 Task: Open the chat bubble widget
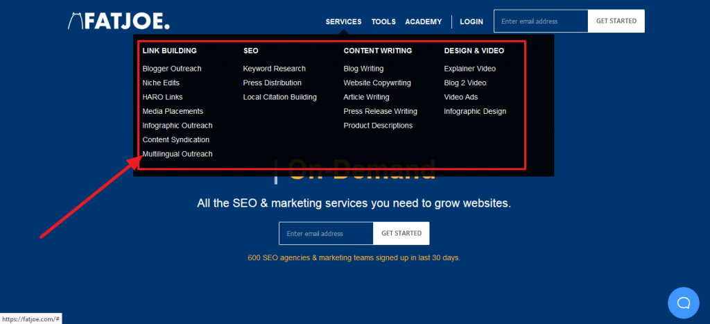coord(683,302)
